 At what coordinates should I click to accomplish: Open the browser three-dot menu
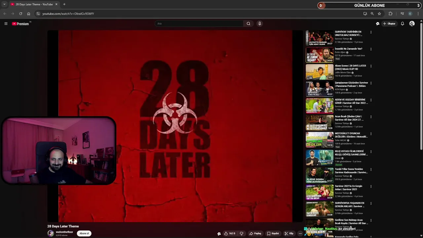pos(418,14)
